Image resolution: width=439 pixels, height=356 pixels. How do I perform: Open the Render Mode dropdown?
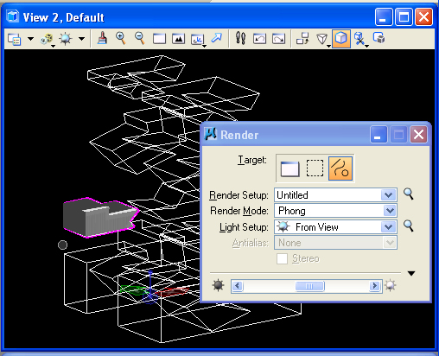tap(390, 211)
